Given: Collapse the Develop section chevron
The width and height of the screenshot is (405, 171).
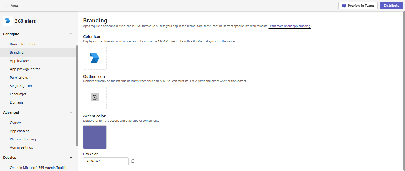Looking at the screenshot, I should tap(71, 158).
